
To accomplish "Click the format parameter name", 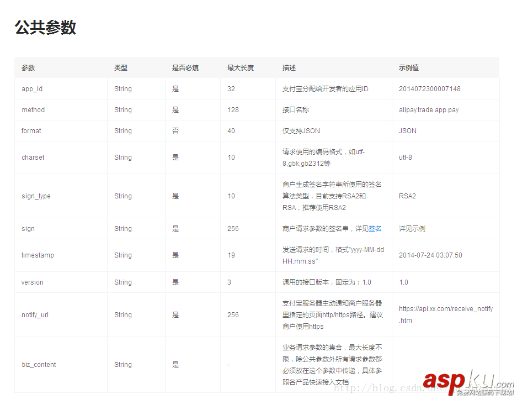I will [30, 130].
